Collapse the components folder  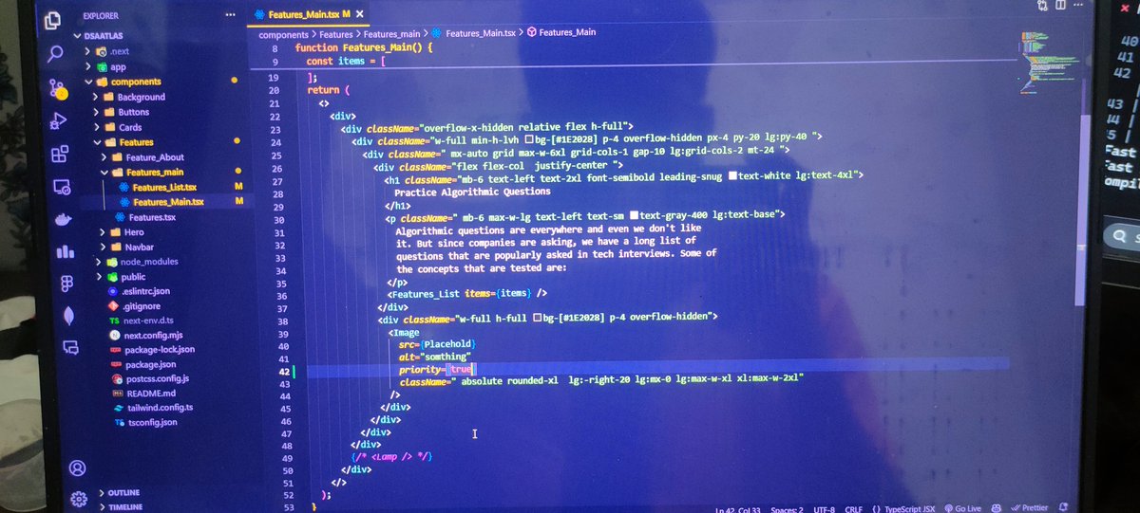click(x=90, y=82)
